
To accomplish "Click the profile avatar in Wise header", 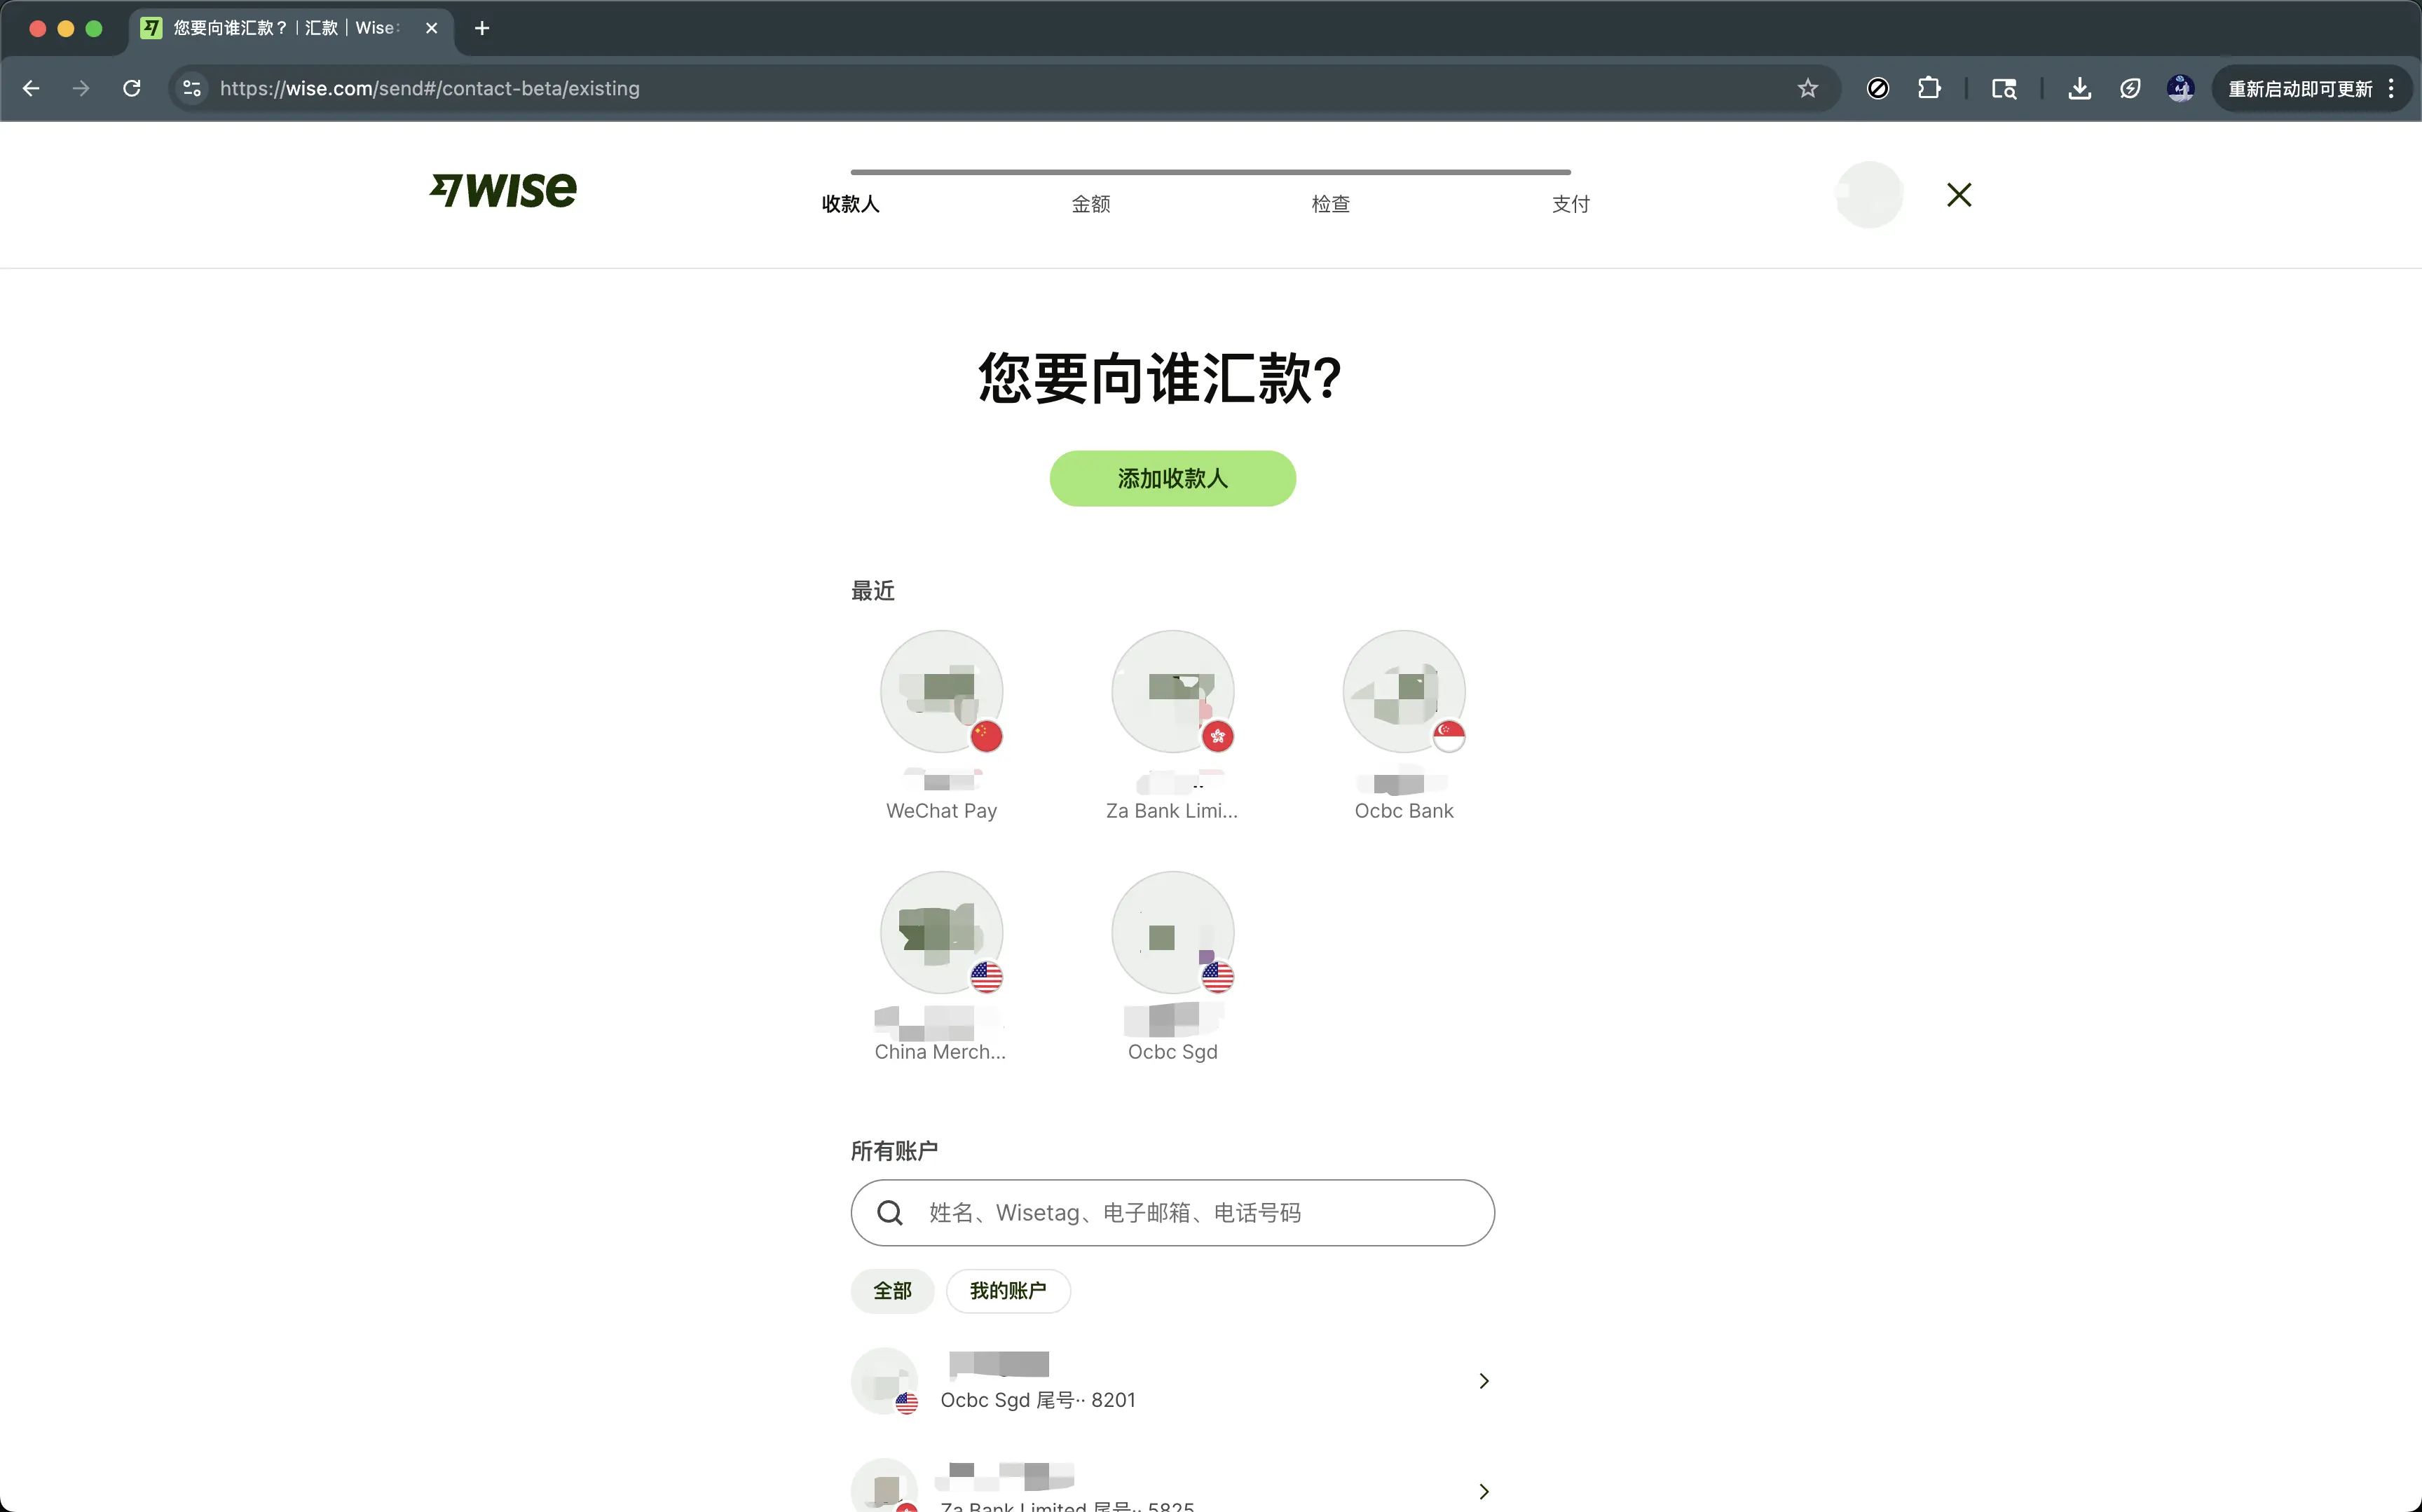I will click(1868, 195).
